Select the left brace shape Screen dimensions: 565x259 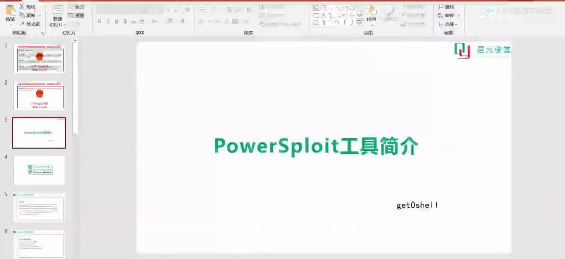[x=345, y=23]
